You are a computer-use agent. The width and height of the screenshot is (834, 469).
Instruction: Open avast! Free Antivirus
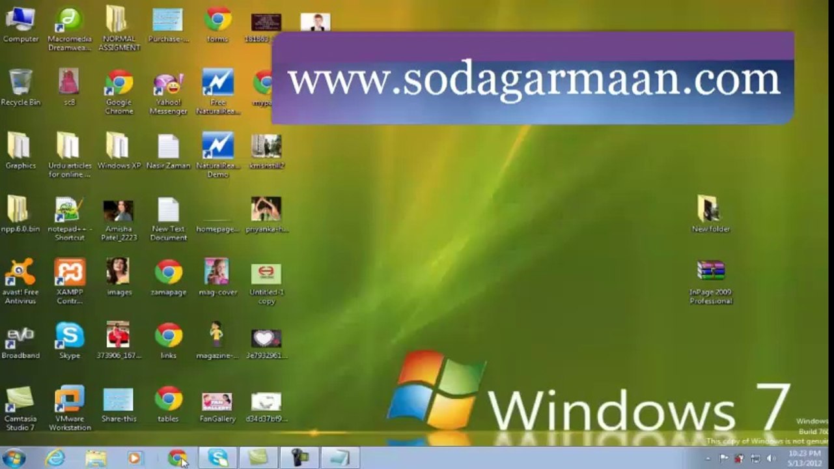tap(21, 281)
